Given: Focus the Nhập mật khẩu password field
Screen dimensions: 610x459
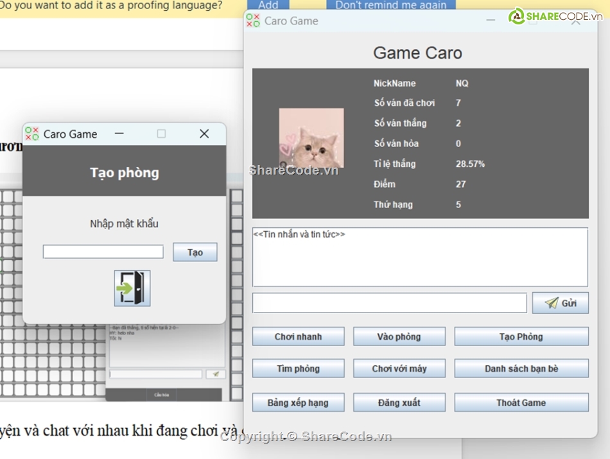Looking at the screenshot, I should 103,252.
